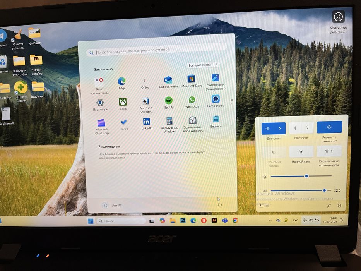Open the фотошоп desktop folder

point(34,36)
